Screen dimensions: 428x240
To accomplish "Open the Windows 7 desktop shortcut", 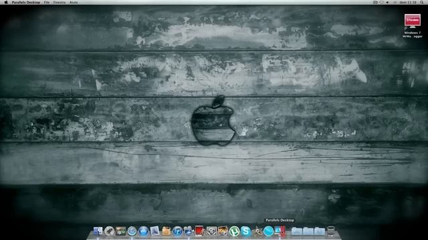I will click(413, 26).
